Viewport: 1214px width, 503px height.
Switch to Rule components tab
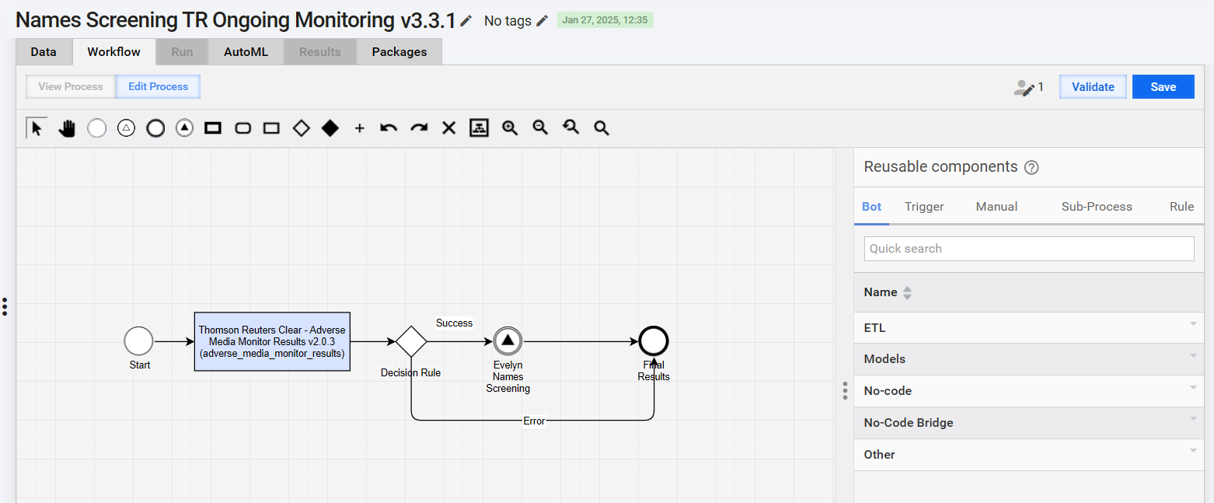[x=1181, y=207]
